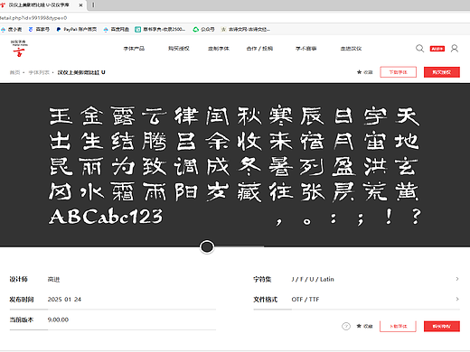Open the fifth nav menu item

coord(305,49)
